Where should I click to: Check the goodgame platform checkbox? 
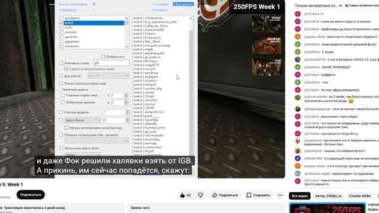point(62,18)
